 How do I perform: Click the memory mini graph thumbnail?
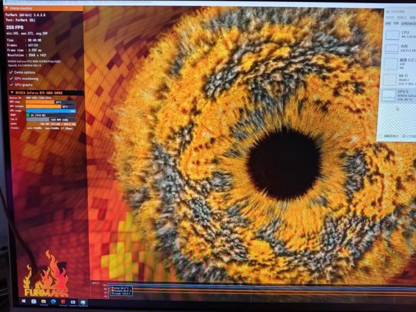click(391, 49)
